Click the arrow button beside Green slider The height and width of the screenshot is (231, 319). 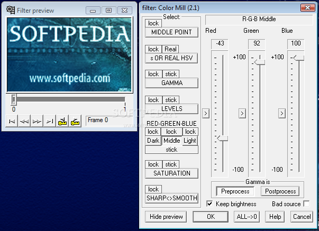(x=242, y=114)
